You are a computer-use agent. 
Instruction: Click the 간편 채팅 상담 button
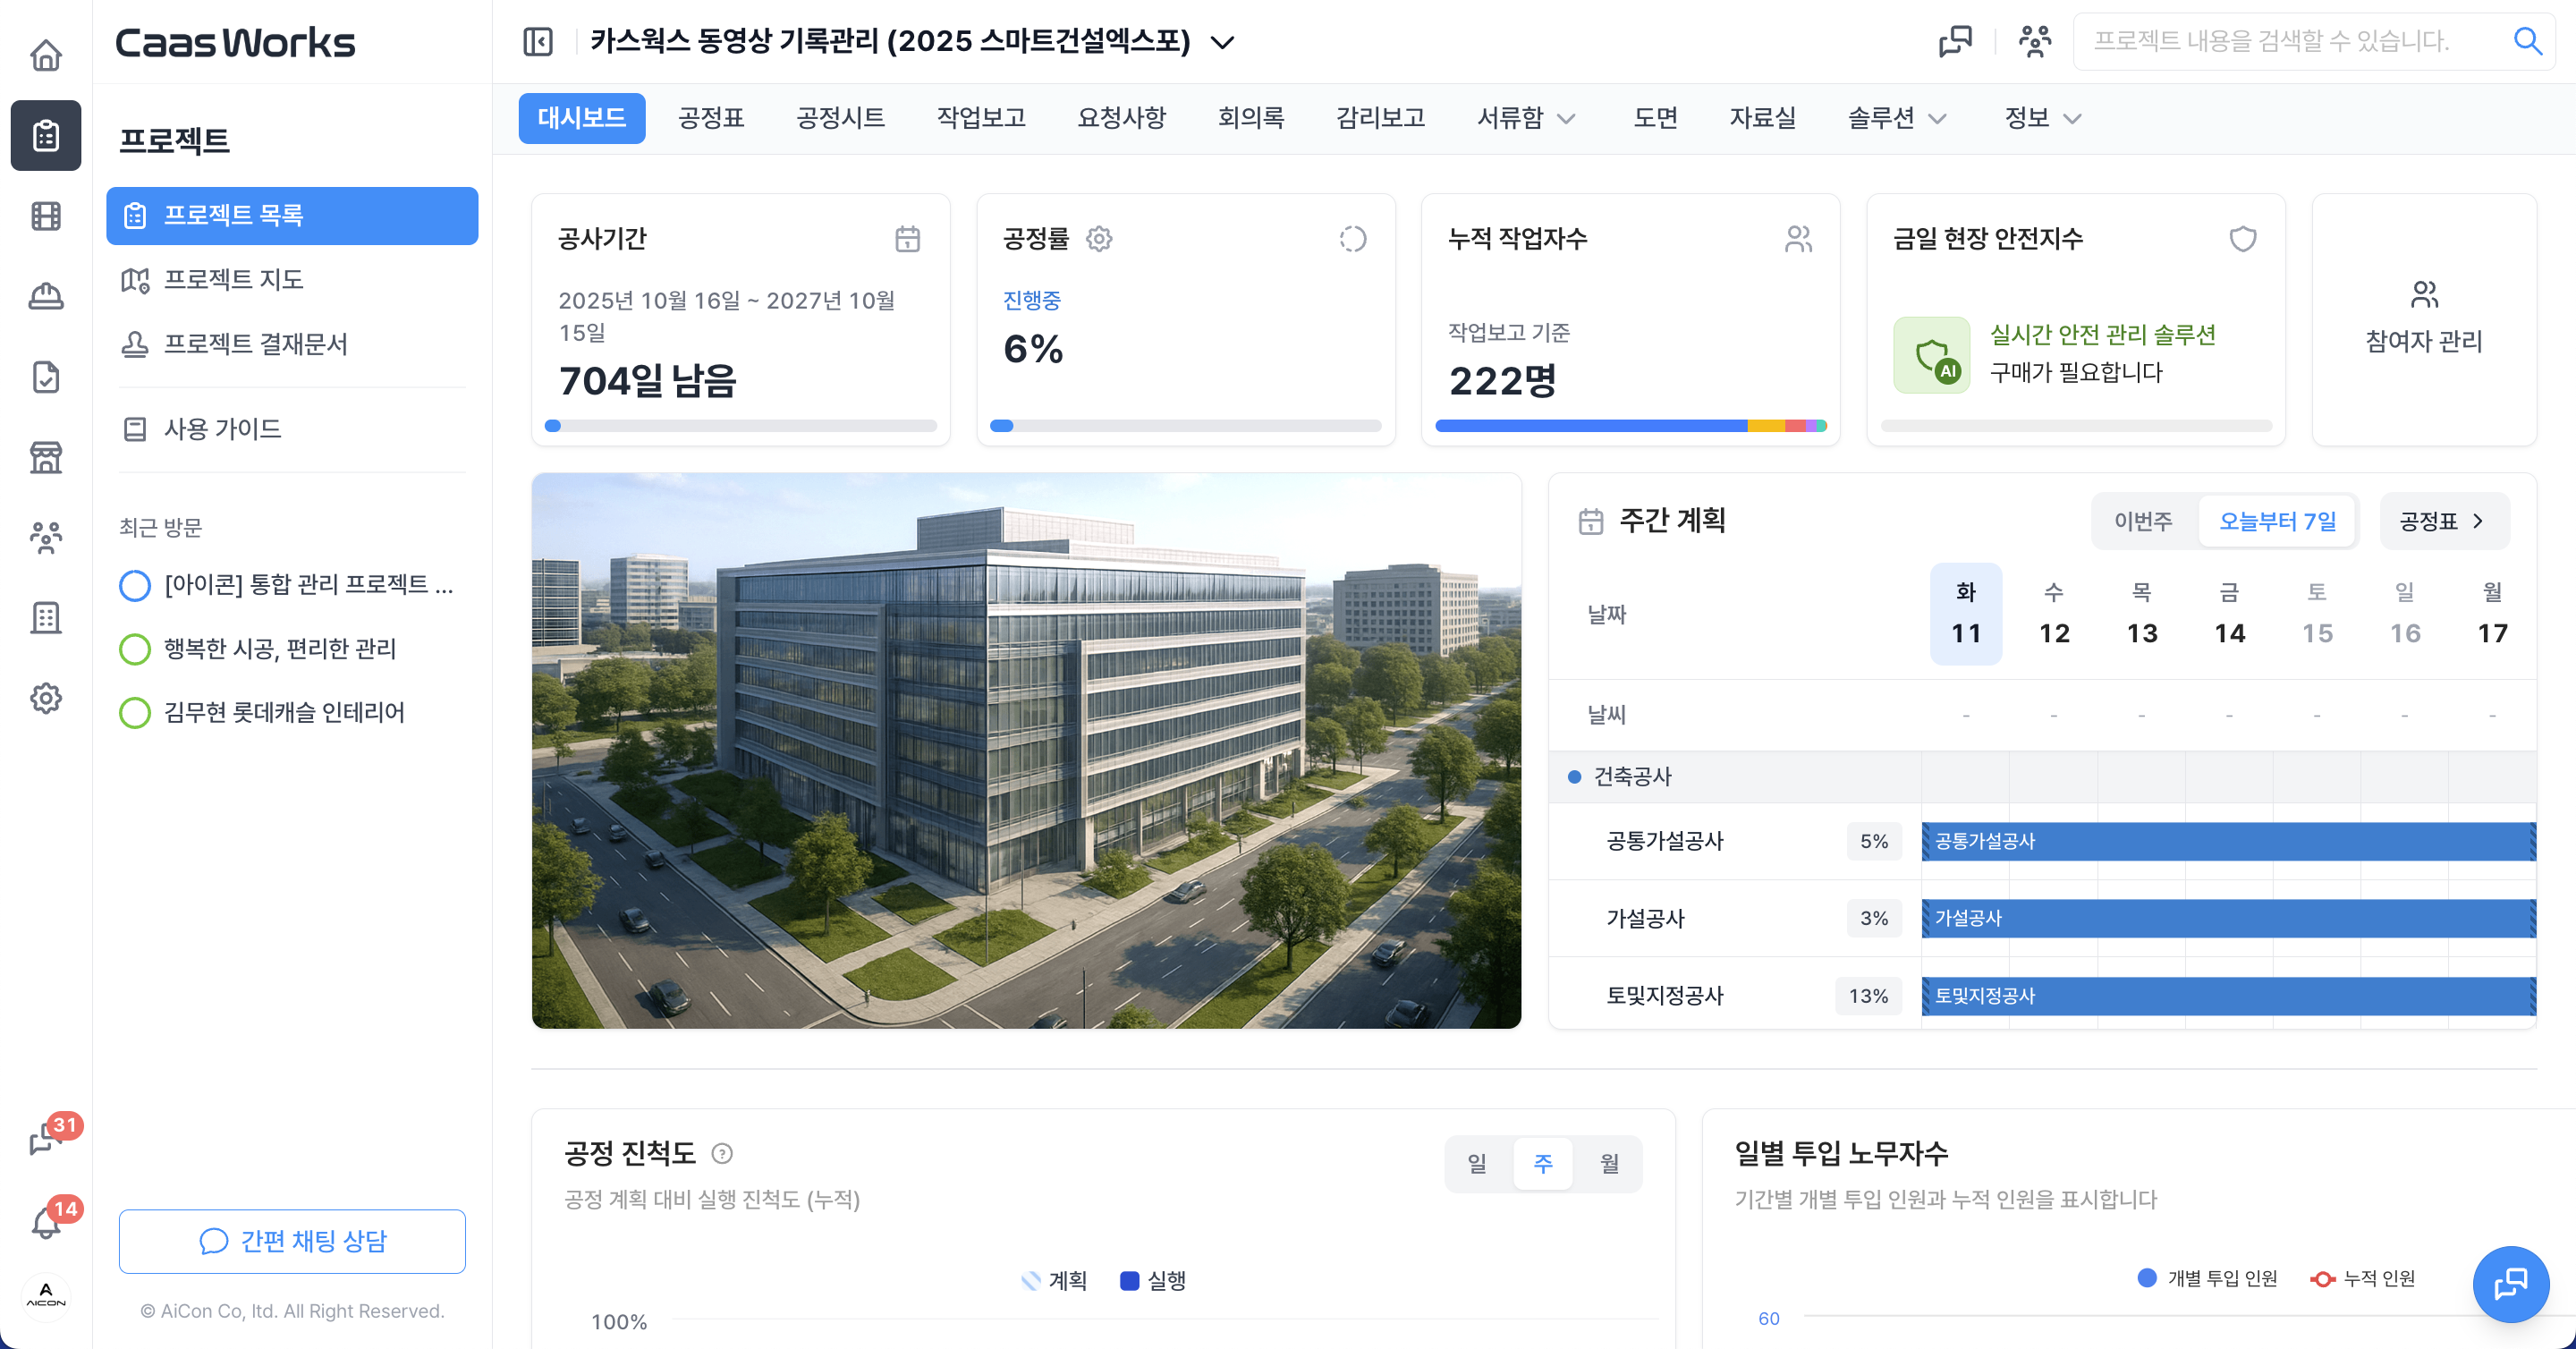click(292, 1241)
